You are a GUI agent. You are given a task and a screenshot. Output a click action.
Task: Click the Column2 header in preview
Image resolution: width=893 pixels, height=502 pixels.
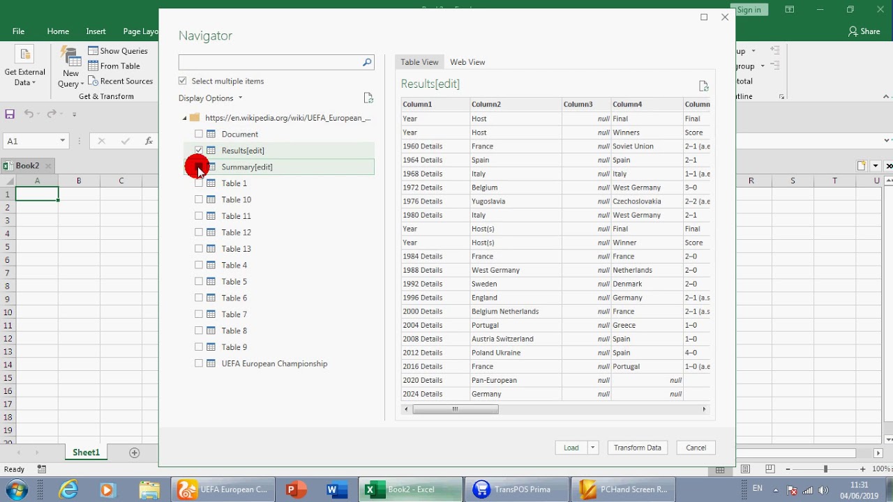(x=516, y=105)
